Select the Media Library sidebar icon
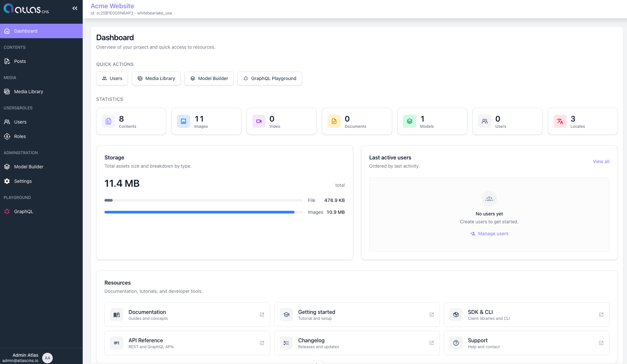This screenshot has height=364, width=627. tap(7, 91)
